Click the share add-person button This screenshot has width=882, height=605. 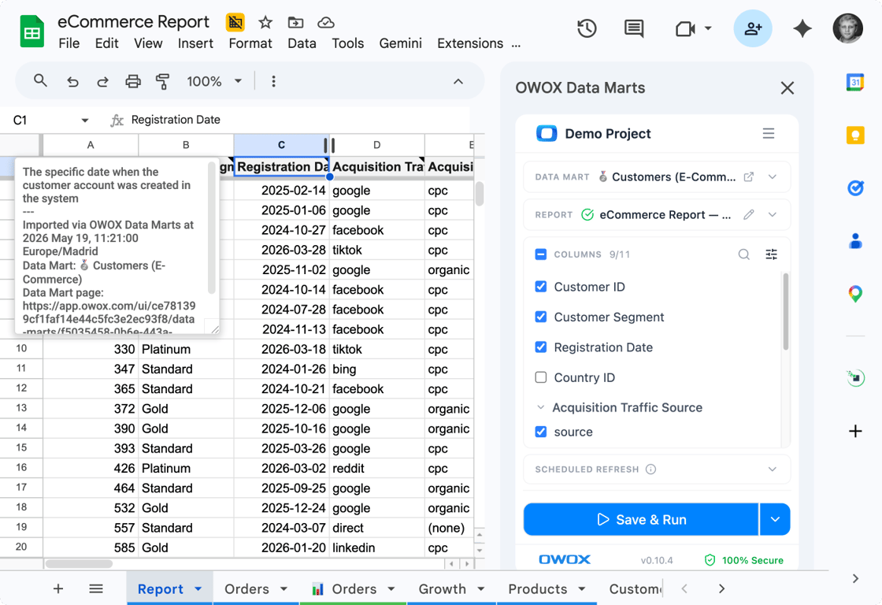753,28
